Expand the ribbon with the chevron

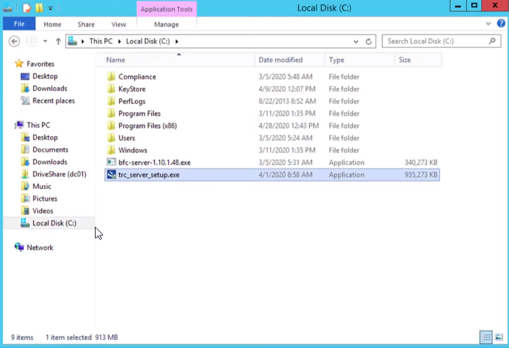(490, 24)
